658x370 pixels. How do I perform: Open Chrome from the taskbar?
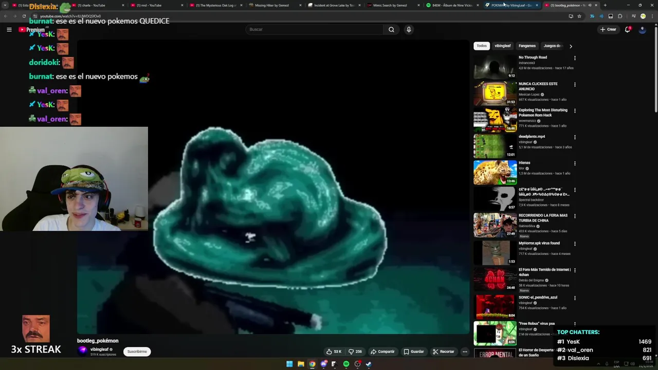[x=312, y=364]
